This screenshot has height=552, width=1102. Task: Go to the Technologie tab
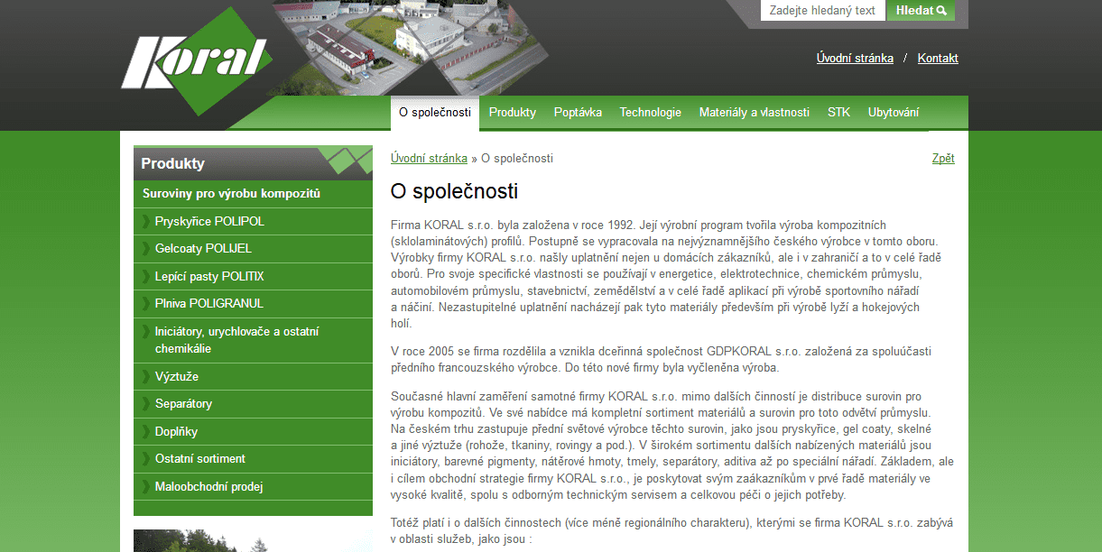[651, 113]
